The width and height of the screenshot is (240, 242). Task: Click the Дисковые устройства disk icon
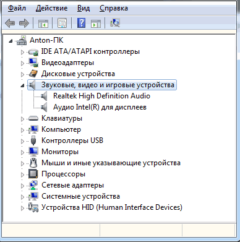pos(33,74)
